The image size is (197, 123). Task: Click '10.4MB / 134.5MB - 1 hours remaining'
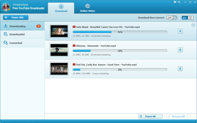[x=91, y=73]
